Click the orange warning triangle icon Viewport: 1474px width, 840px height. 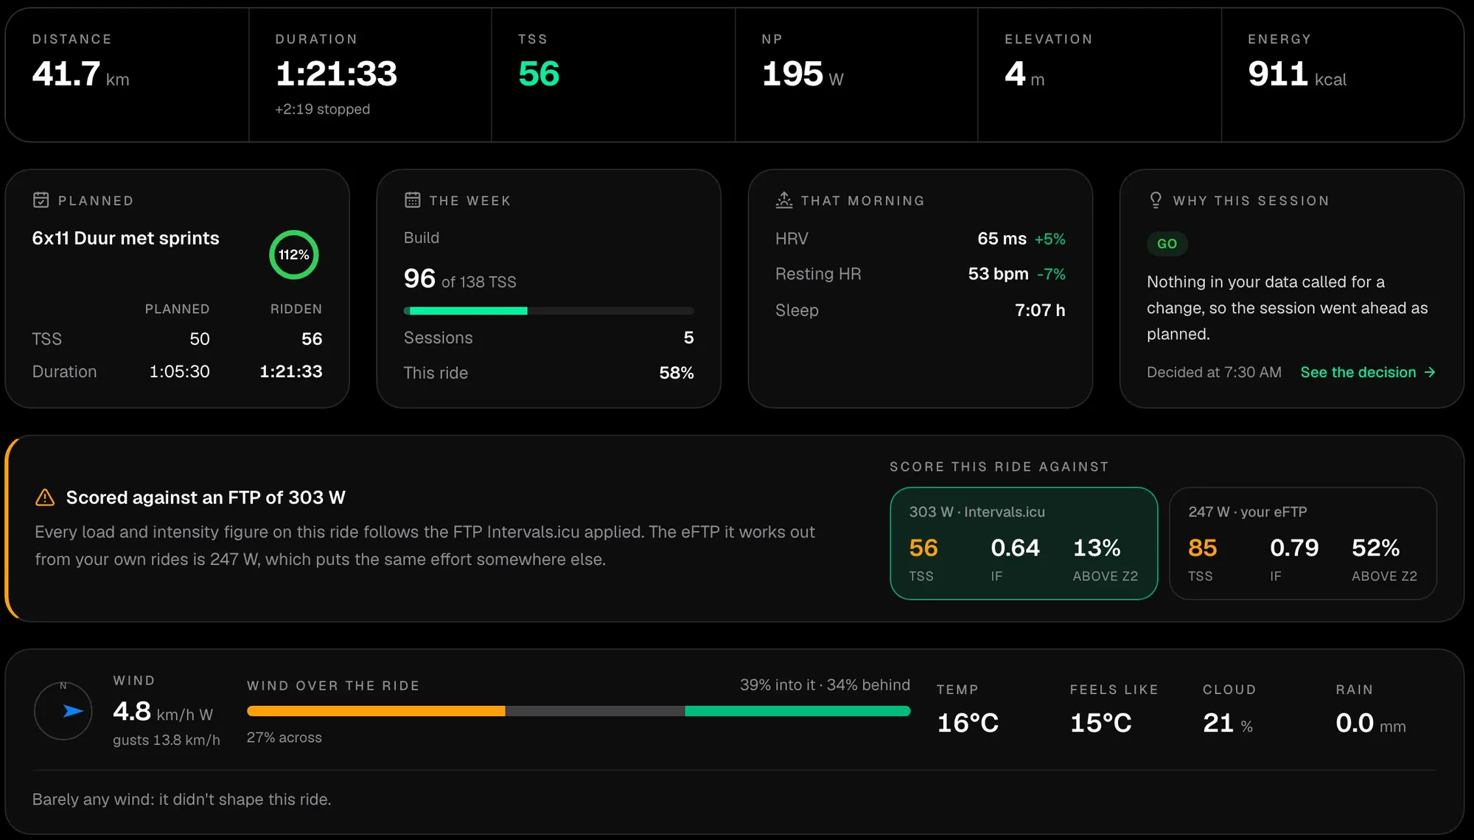(45, 498)
